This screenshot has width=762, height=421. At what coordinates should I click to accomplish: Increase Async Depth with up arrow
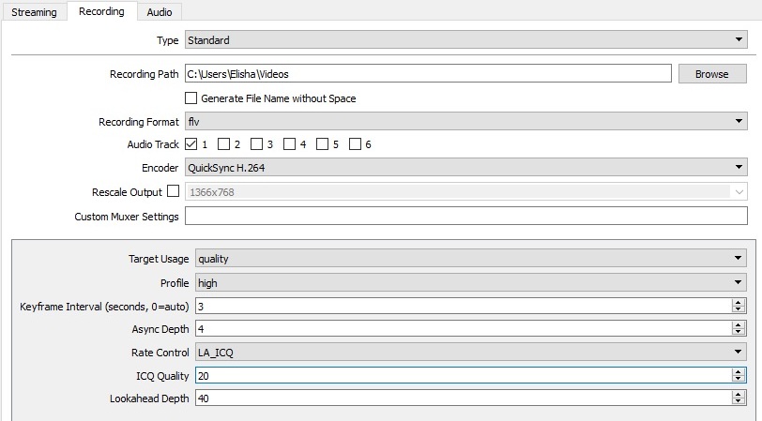pos(739,324)
